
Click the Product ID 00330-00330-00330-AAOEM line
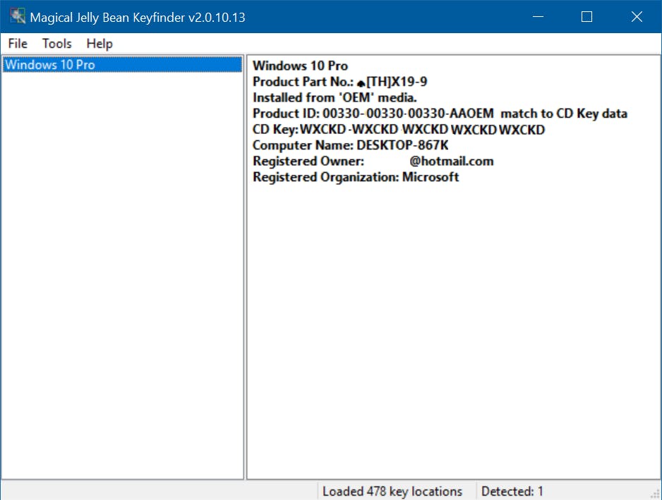[440, 114]
